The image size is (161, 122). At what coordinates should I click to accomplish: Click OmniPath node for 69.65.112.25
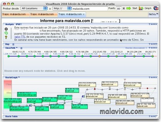coord(18,56)
